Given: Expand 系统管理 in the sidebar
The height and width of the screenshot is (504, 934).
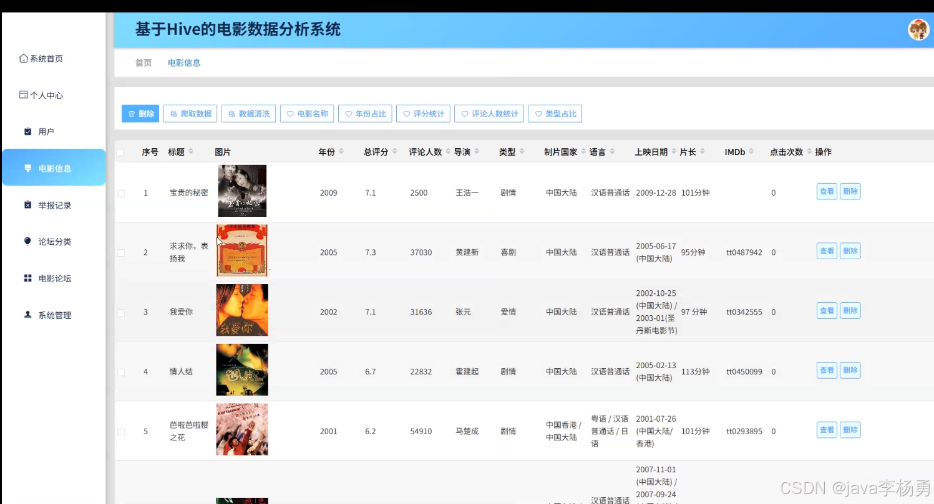Looking at the screenshot, I should tap(54, 315).
